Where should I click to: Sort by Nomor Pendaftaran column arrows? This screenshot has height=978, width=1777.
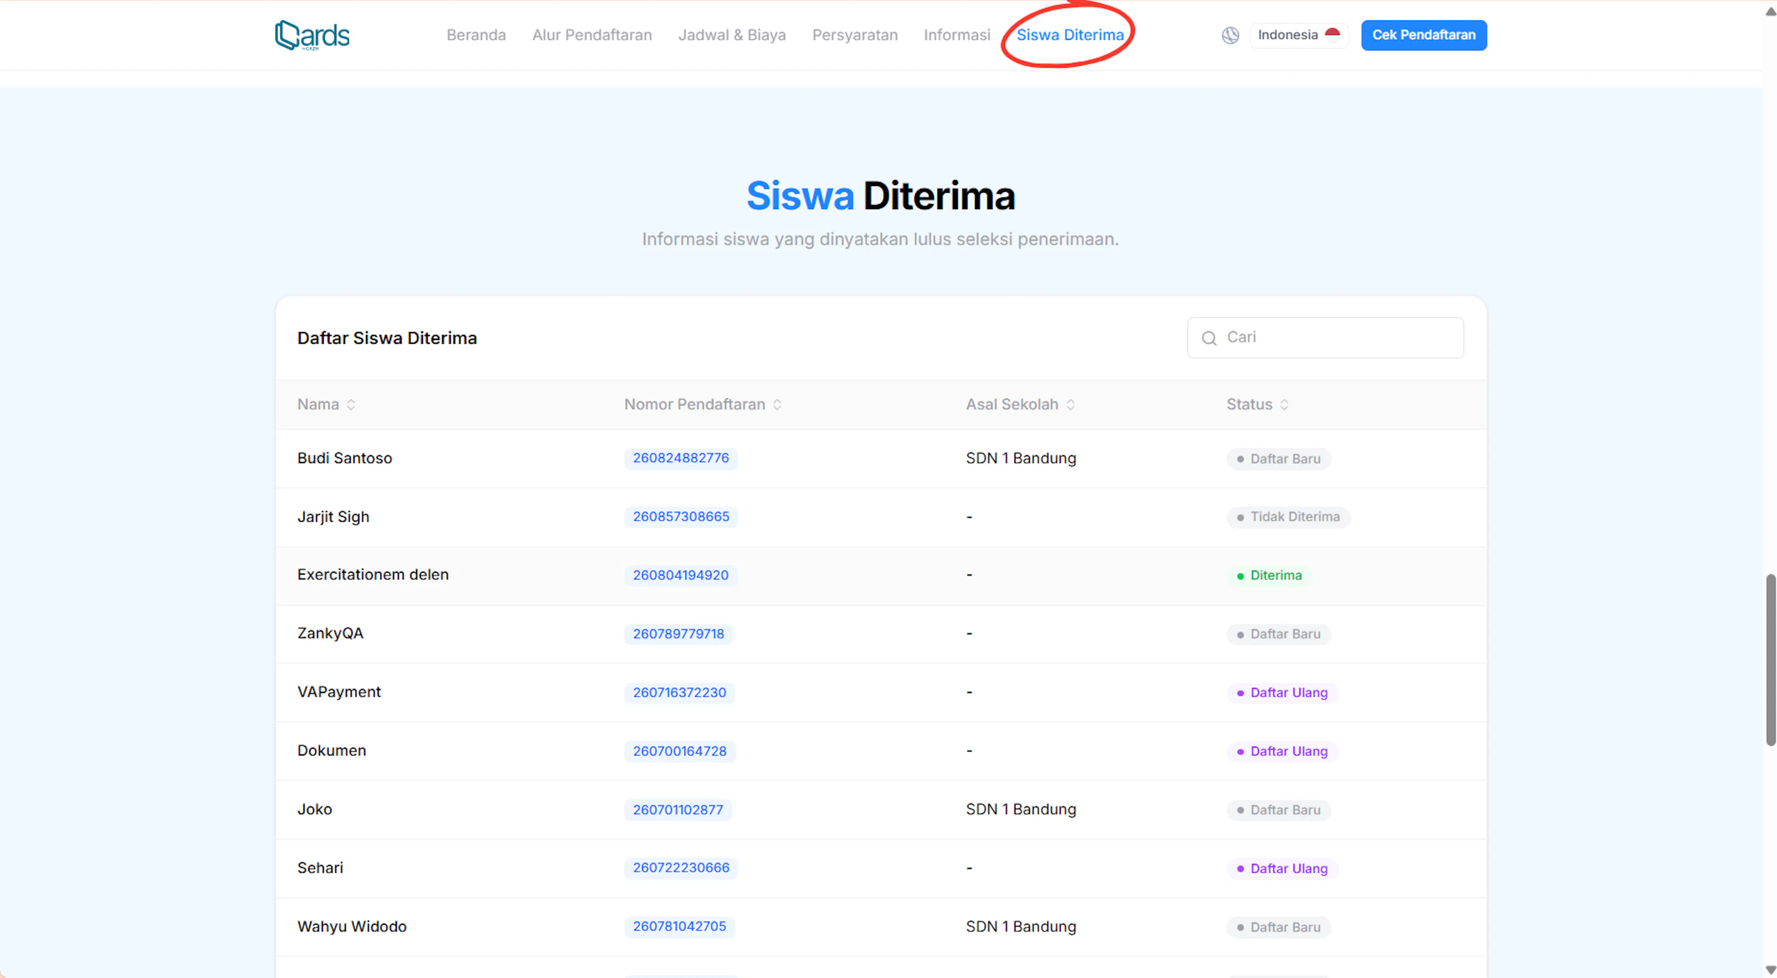coord(777,405)
